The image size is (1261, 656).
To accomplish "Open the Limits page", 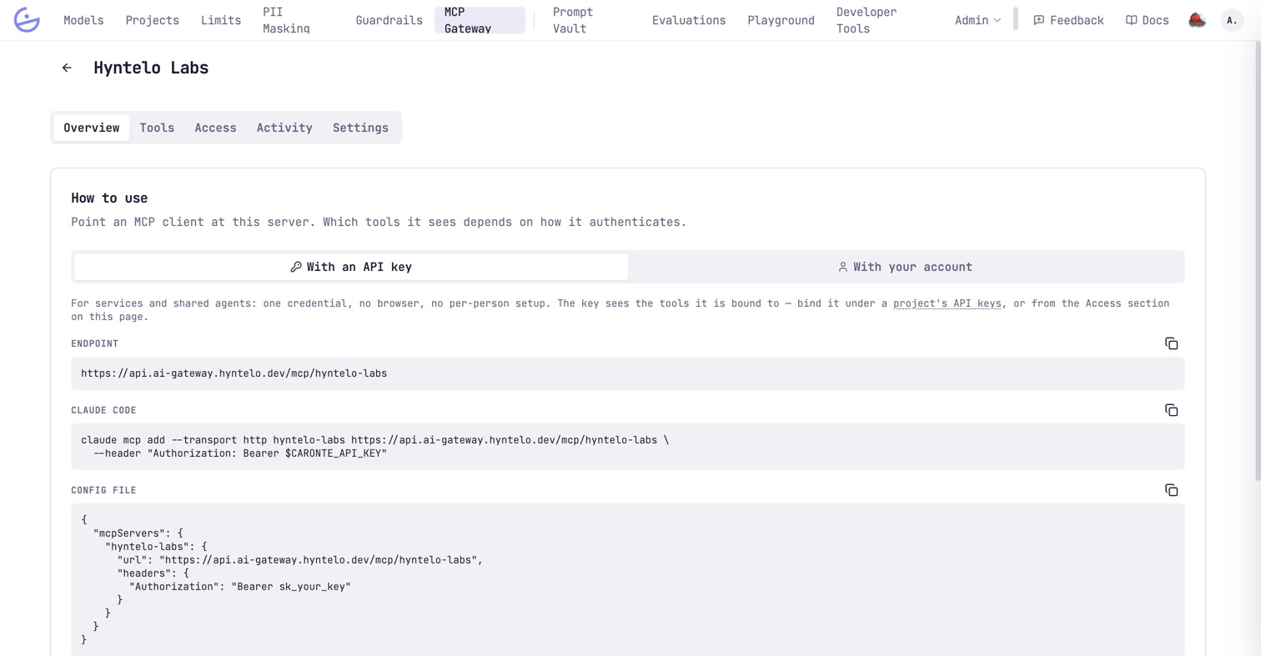I will pyautogui.click(x=221, y=20).
